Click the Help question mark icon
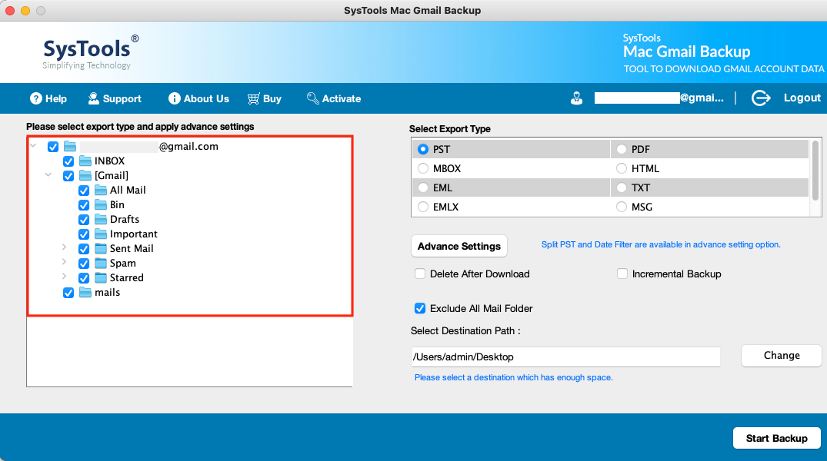Screen dimensions: 827x461 click(36, 98)
